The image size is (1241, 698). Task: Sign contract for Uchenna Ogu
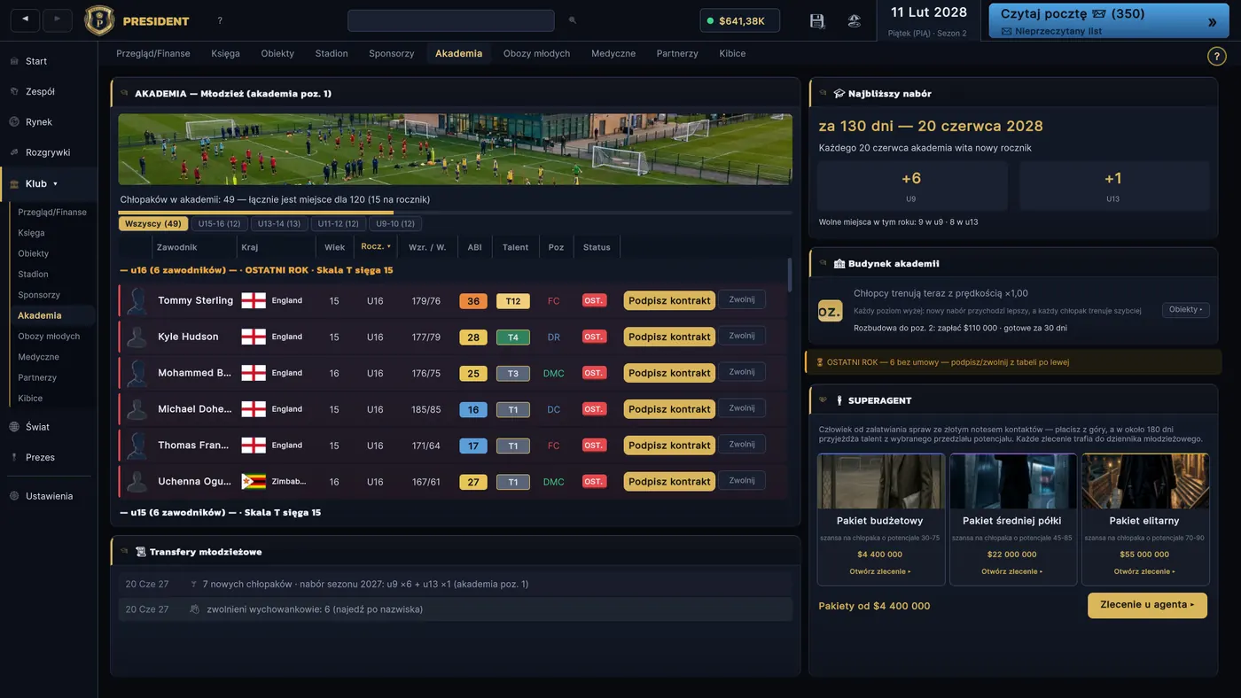(669, 482)
